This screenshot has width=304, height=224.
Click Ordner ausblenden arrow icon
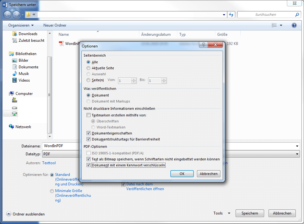[9, 214]
